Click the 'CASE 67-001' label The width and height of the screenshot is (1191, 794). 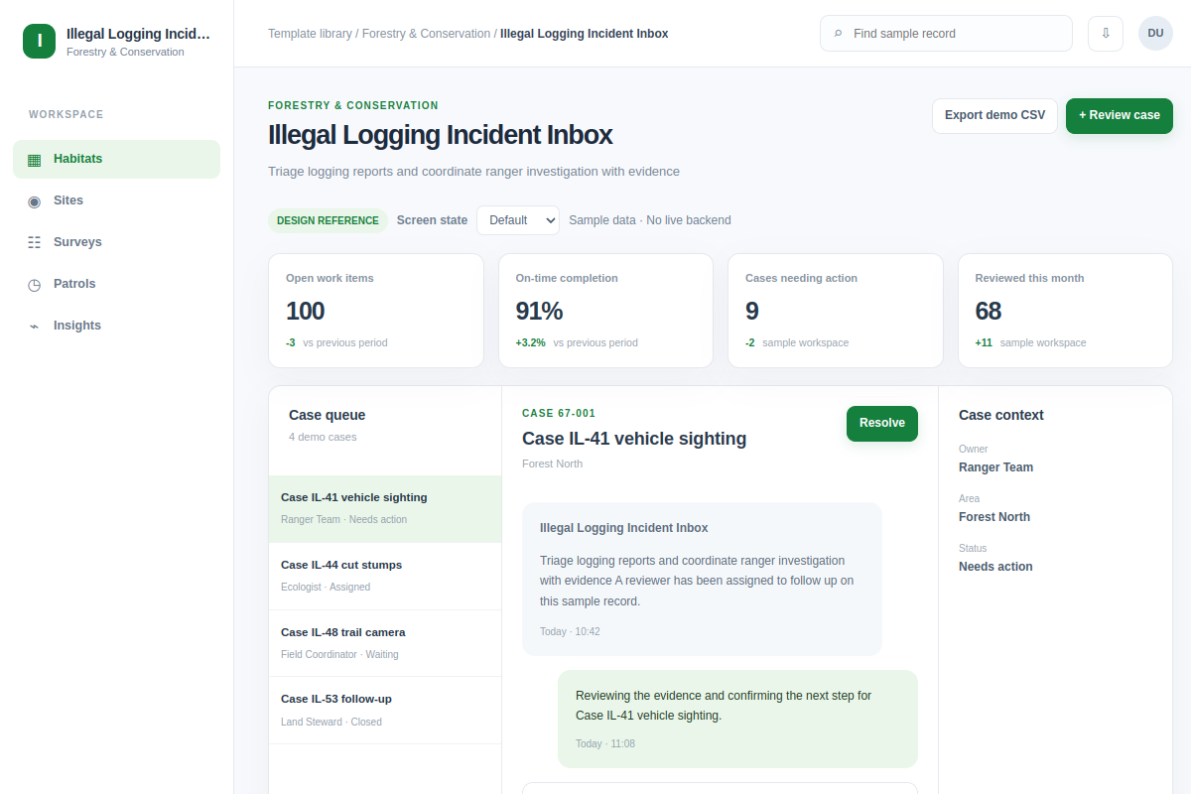pyautogui.click(x=559, y=413)
